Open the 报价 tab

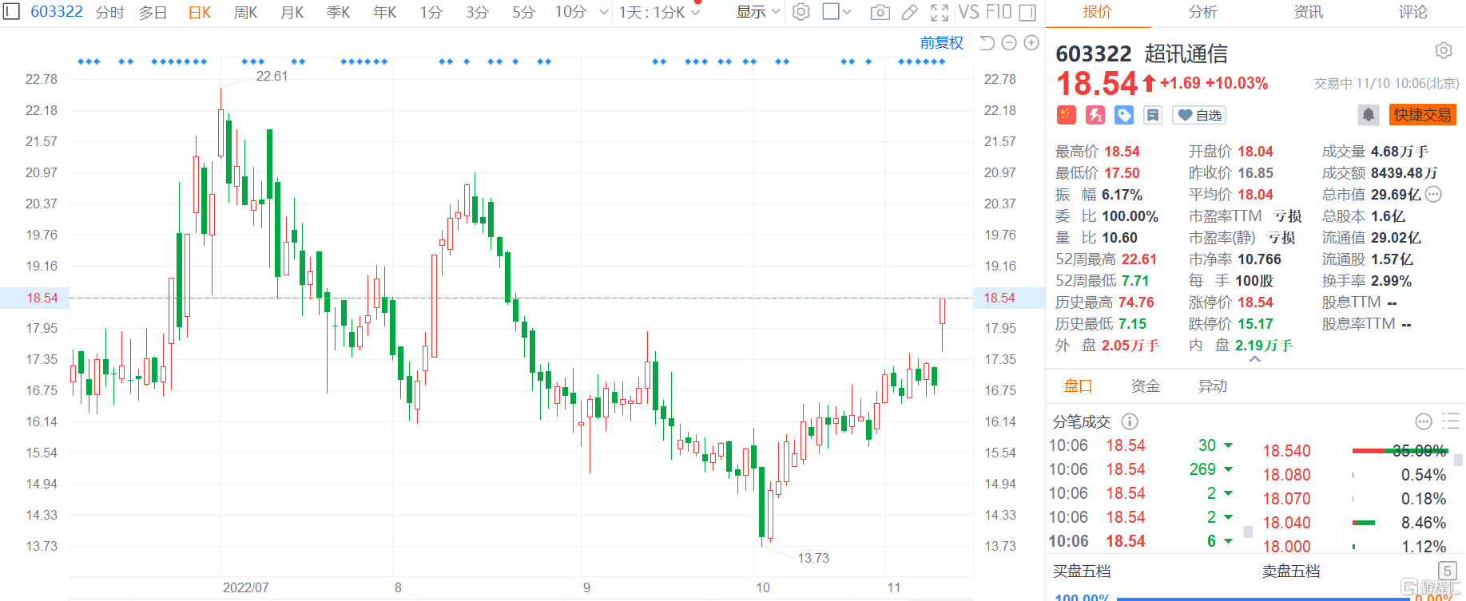[x=1098, y=12]
